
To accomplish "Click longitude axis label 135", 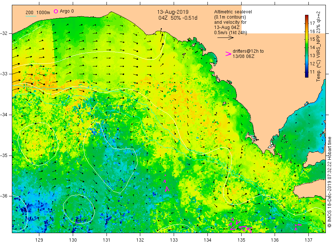I will click(241, 240).
